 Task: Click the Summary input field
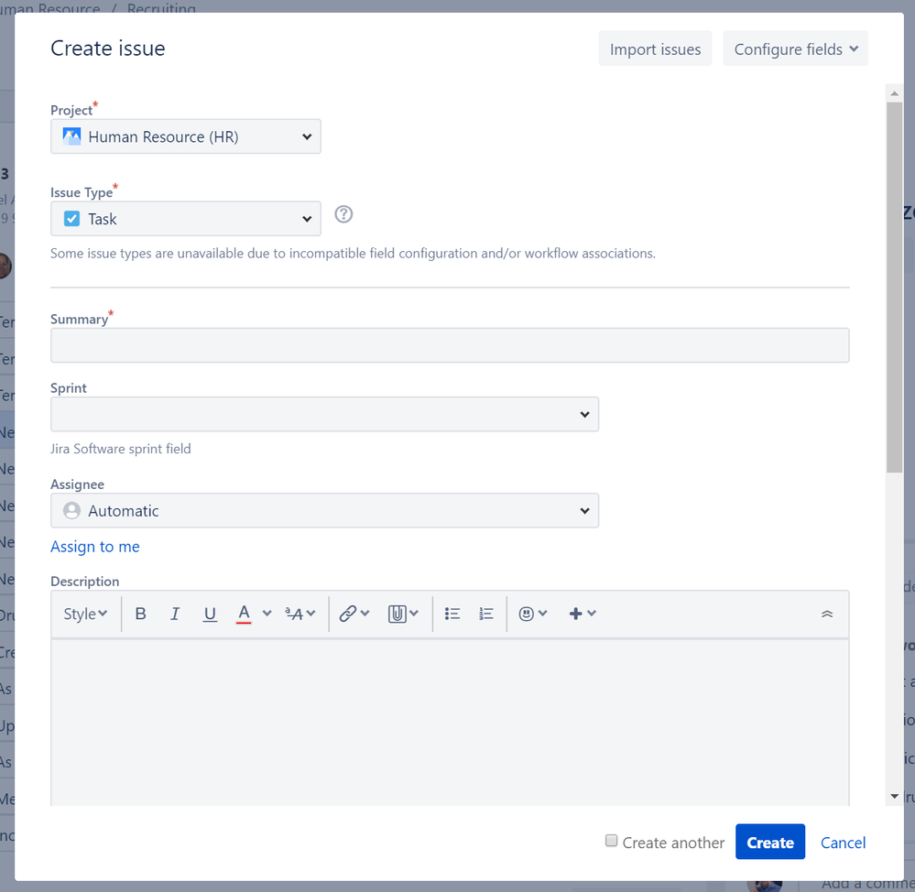click(450, 345)
